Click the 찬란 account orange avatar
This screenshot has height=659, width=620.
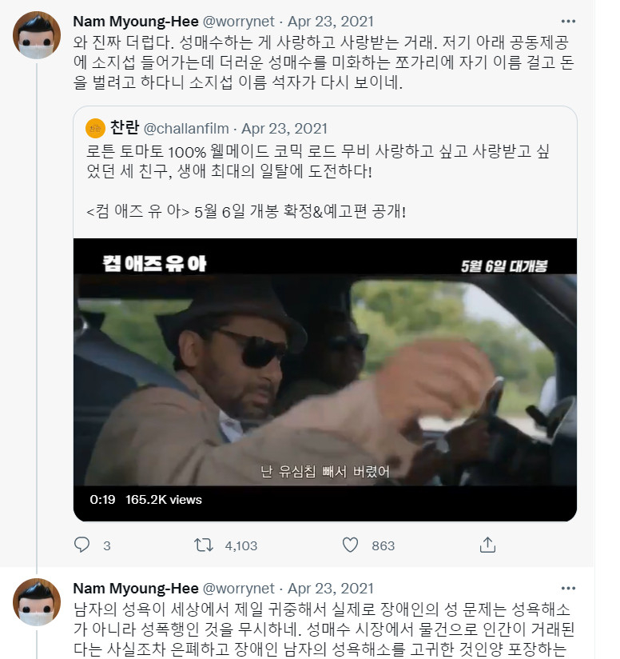point(95,129)
